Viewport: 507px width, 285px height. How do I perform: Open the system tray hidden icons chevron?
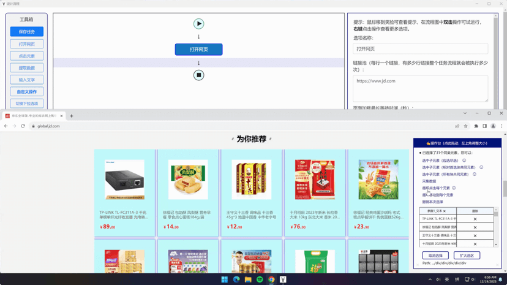coord(430,279)
